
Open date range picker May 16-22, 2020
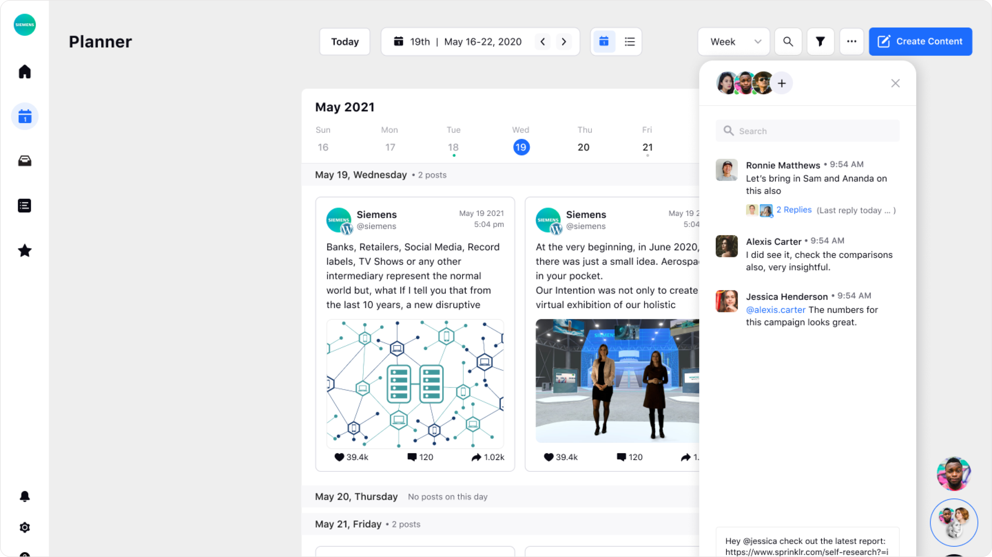coord(458,42)
